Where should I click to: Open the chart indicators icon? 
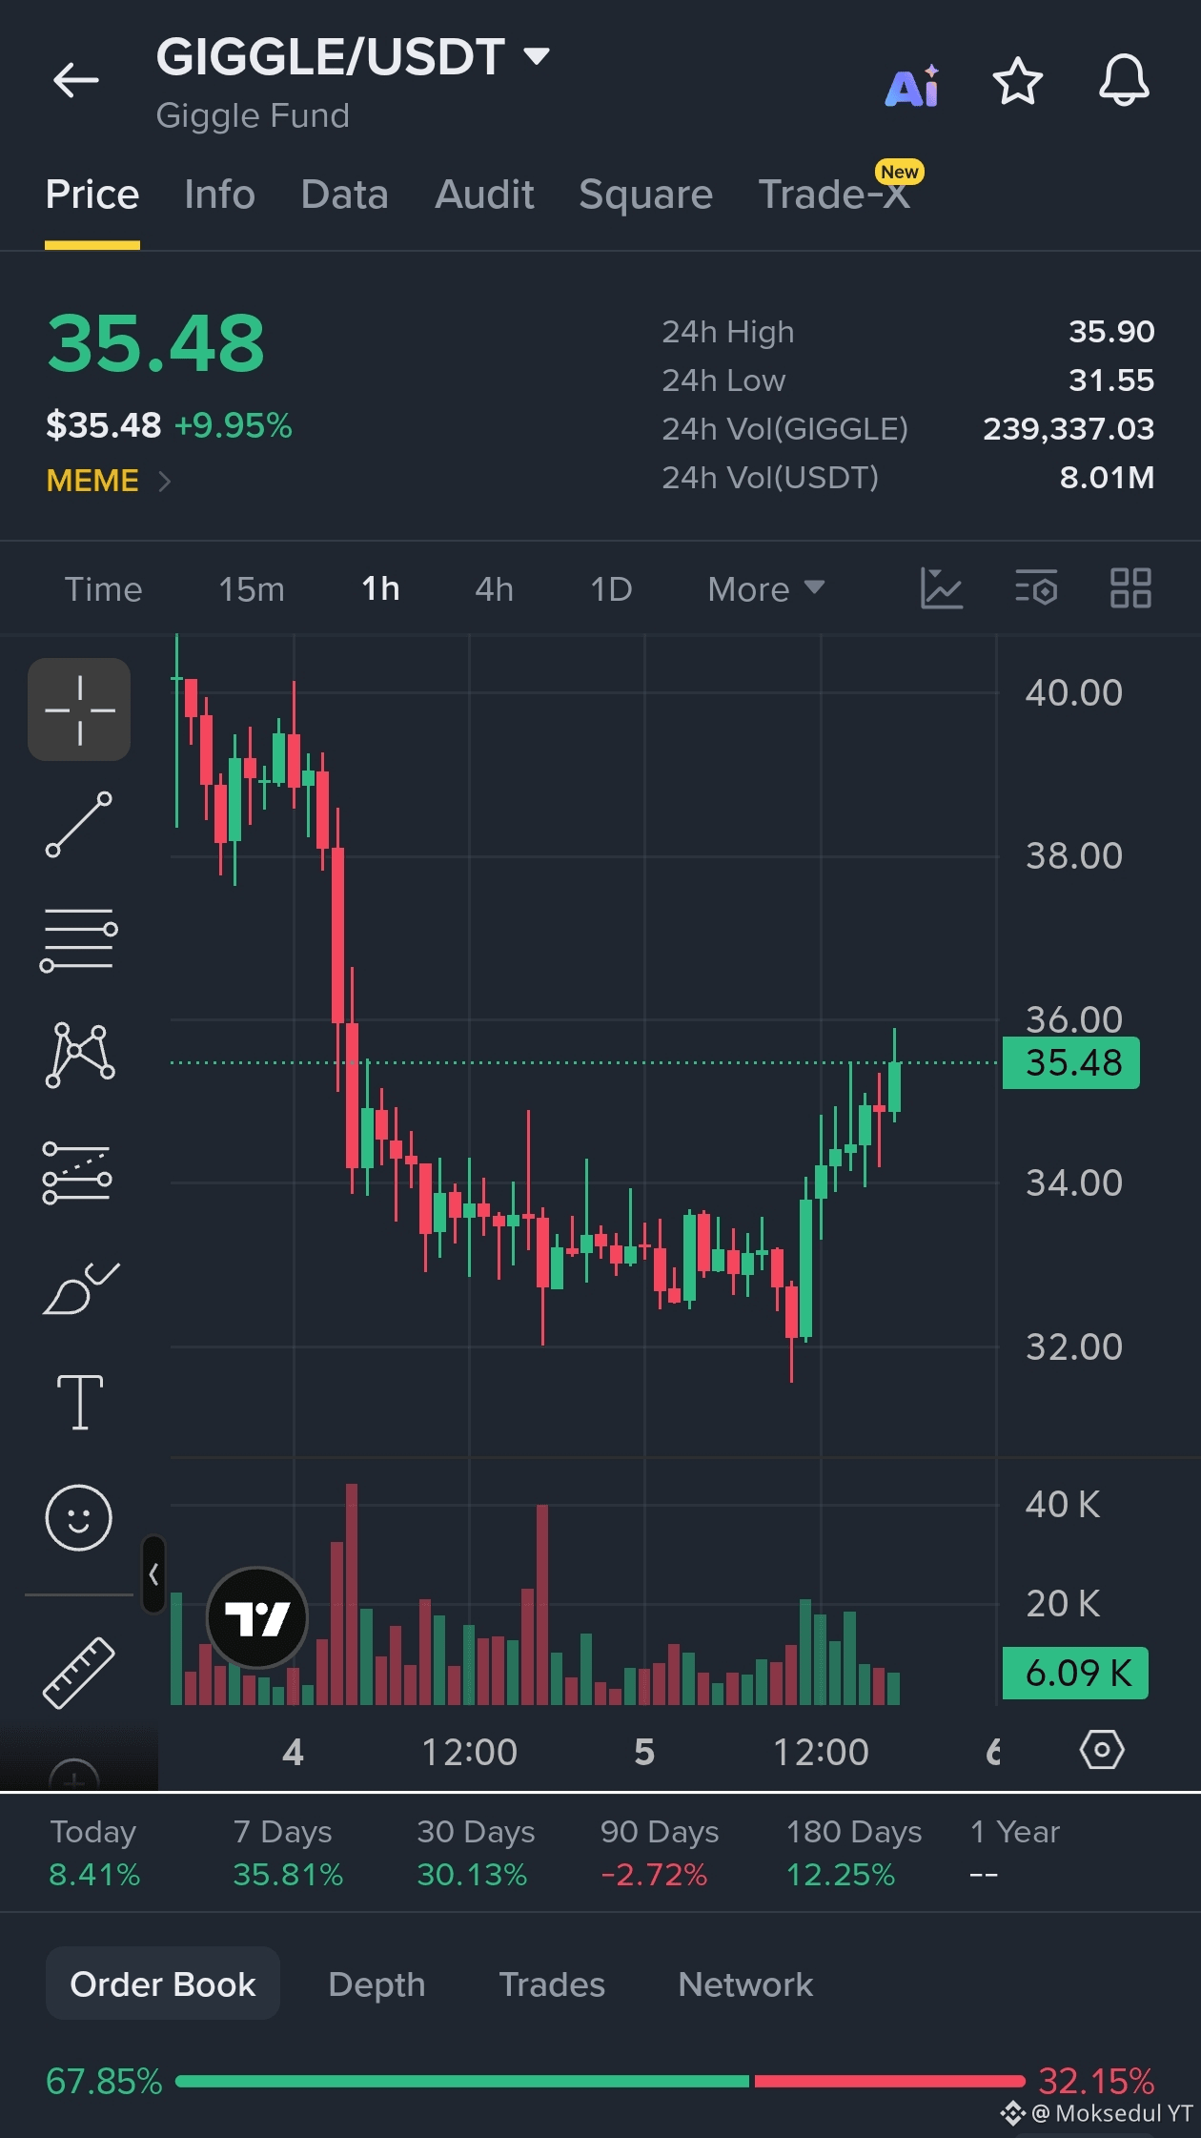[x=941, y=587]
